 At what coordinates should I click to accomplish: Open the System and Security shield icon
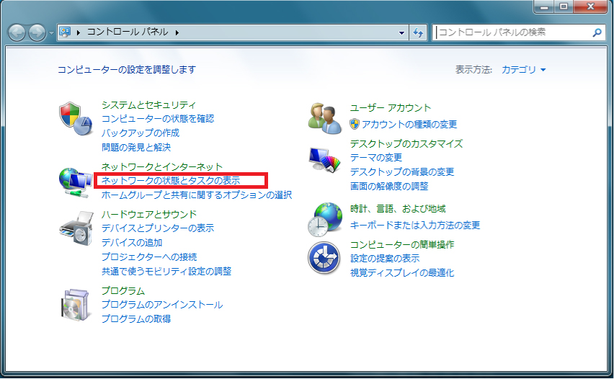coord(76,119)
